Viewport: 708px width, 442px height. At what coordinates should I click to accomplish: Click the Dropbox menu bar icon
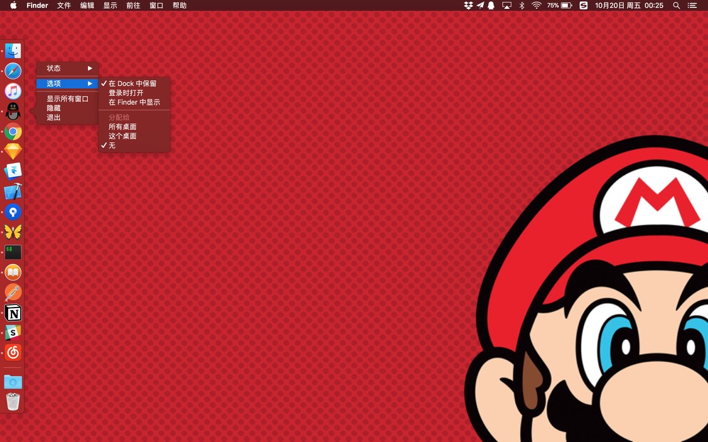[x=468, y=6]
